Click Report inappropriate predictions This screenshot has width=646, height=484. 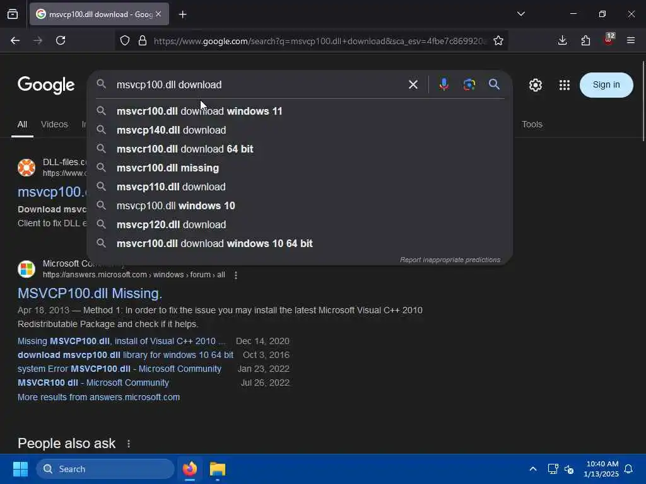point(450,260)
